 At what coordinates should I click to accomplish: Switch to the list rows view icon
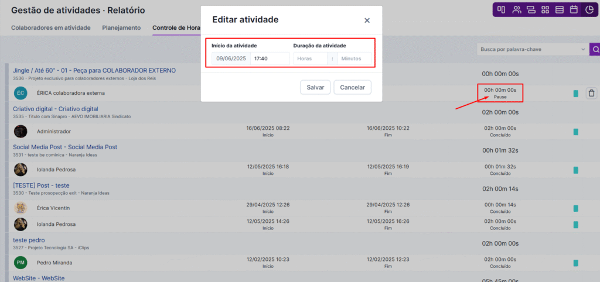tap(560, 9)
